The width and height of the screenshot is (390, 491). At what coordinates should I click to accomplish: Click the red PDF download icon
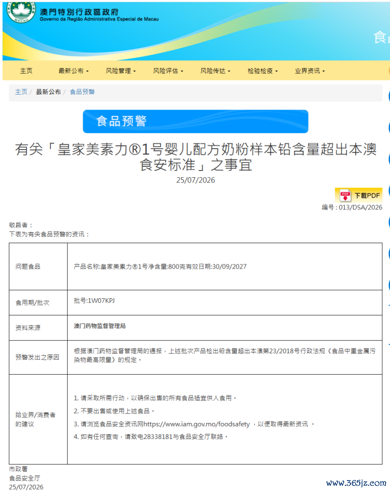[345, 195]
